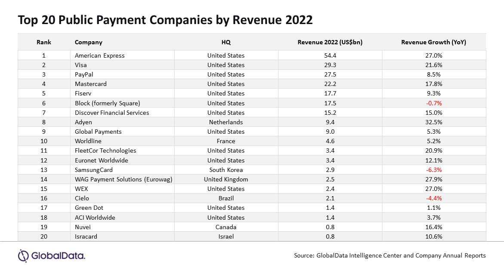
Task: Click the 'South Korea' HQ cell
Action: tap(226, 170)
